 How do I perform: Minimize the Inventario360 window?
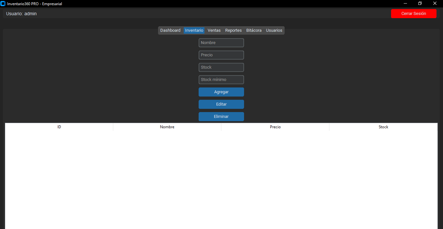pos(405,4)
